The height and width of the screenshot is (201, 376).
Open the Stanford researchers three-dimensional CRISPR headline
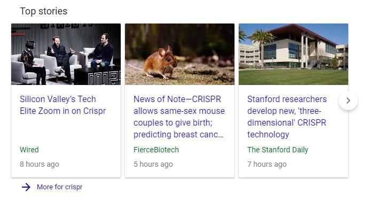[x=287, y=117]
